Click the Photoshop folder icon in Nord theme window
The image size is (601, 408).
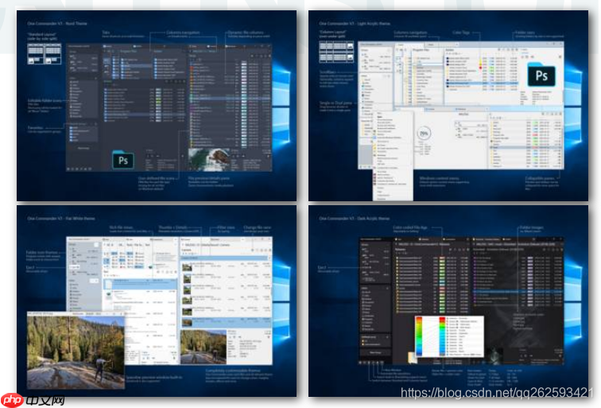124,159
